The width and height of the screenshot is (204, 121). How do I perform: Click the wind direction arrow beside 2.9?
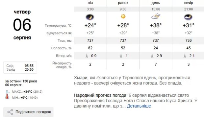pyautogui.click(x=152, y=56)
